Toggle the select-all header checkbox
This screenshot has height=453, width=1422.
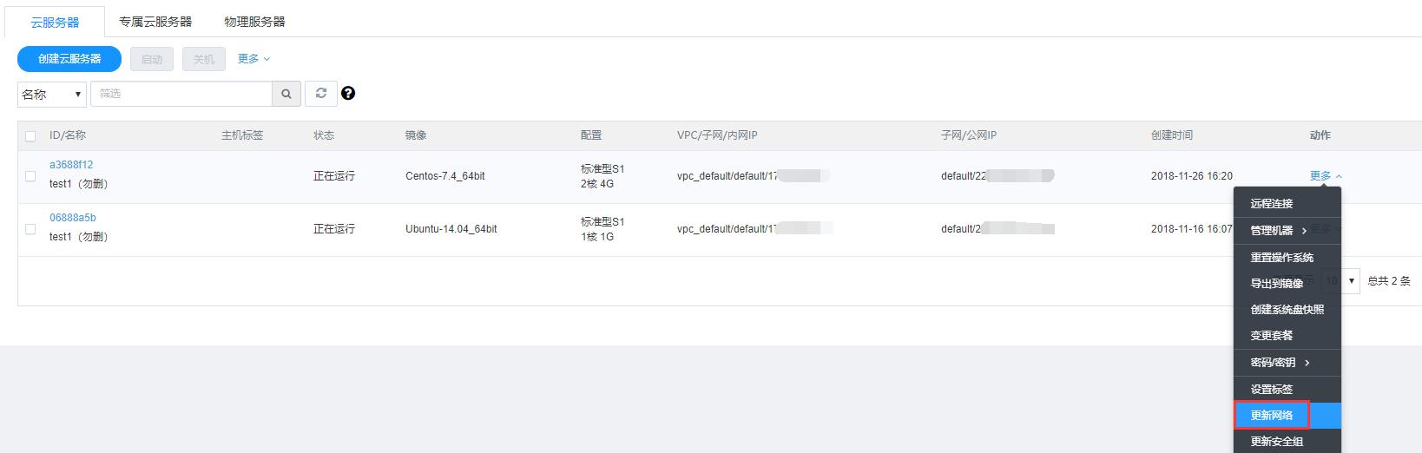[x=30, y=136]
